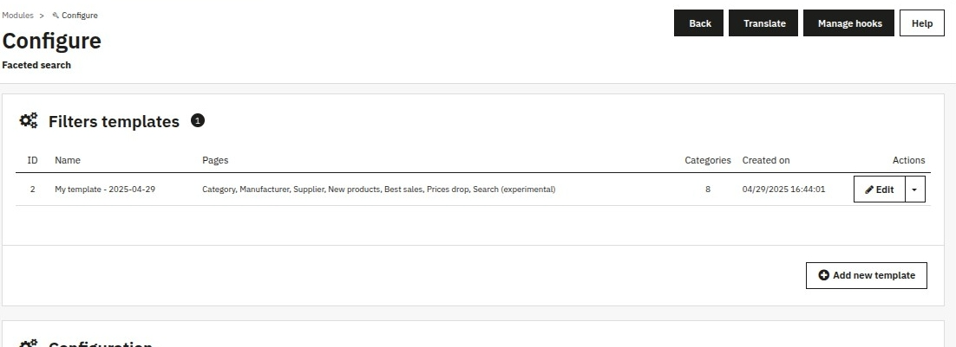Click the pages list of the template row
The height and width of the screenshot is (347, 956).
point(378,190)
